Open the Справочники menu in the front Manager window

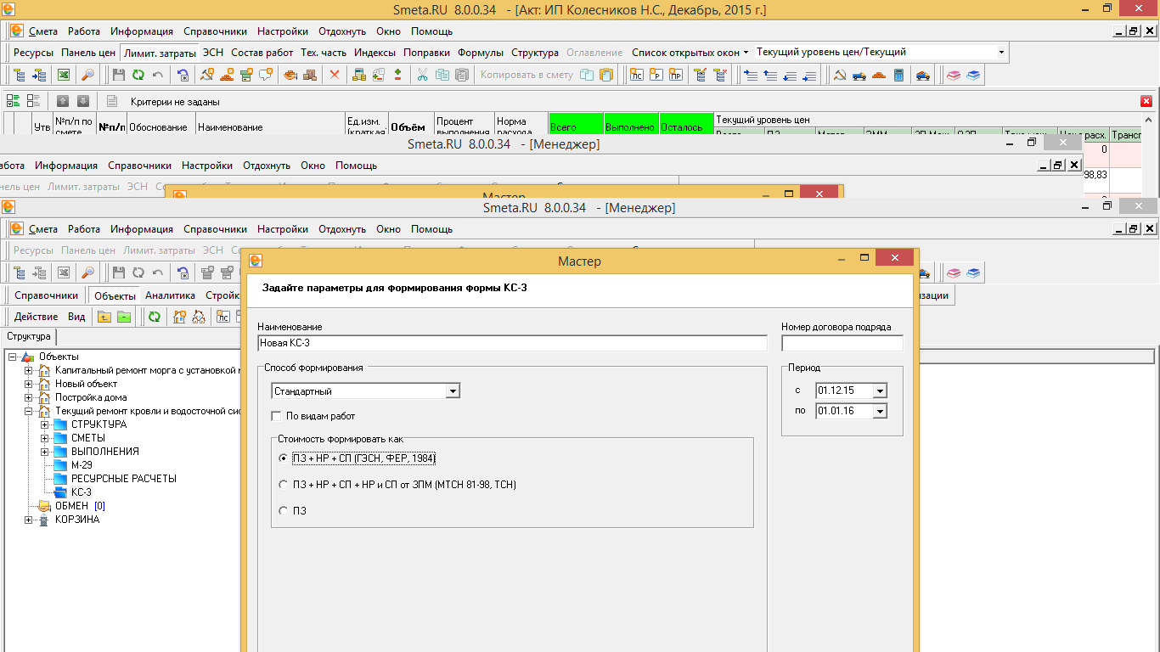pos(215,229)
